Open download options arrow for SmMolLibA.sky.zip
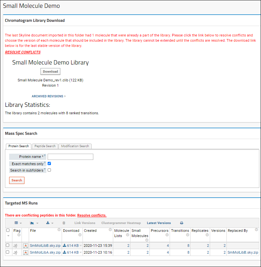Screen dimensions: 261x267 81,252
